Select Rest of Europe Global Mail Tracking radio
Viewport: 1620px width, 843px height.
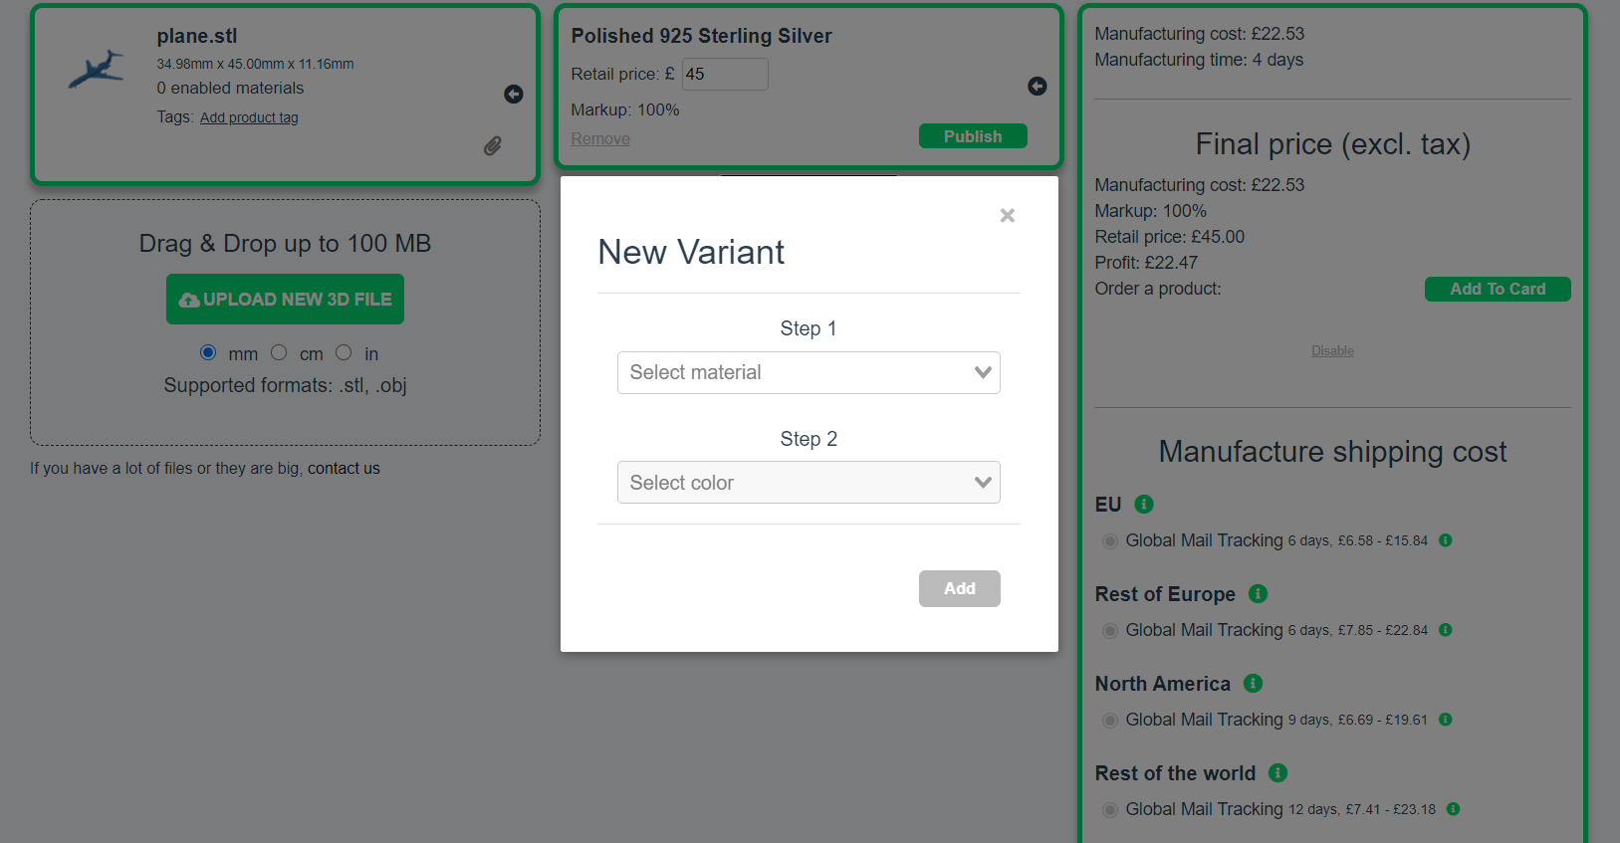(x=1110, y=631)
